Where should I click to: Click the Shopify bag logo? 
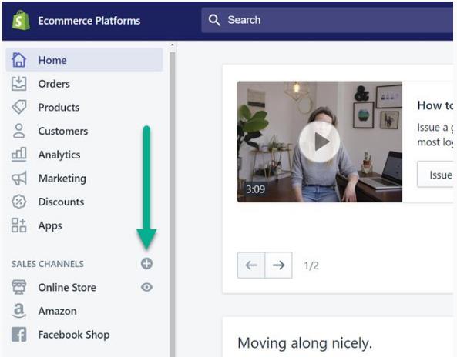coord(21,20)
